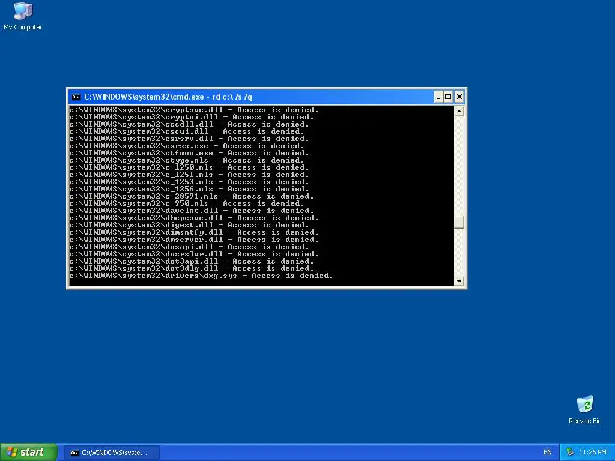
Task: Click the 11:26 PM clock
Action: coord(593,453)
